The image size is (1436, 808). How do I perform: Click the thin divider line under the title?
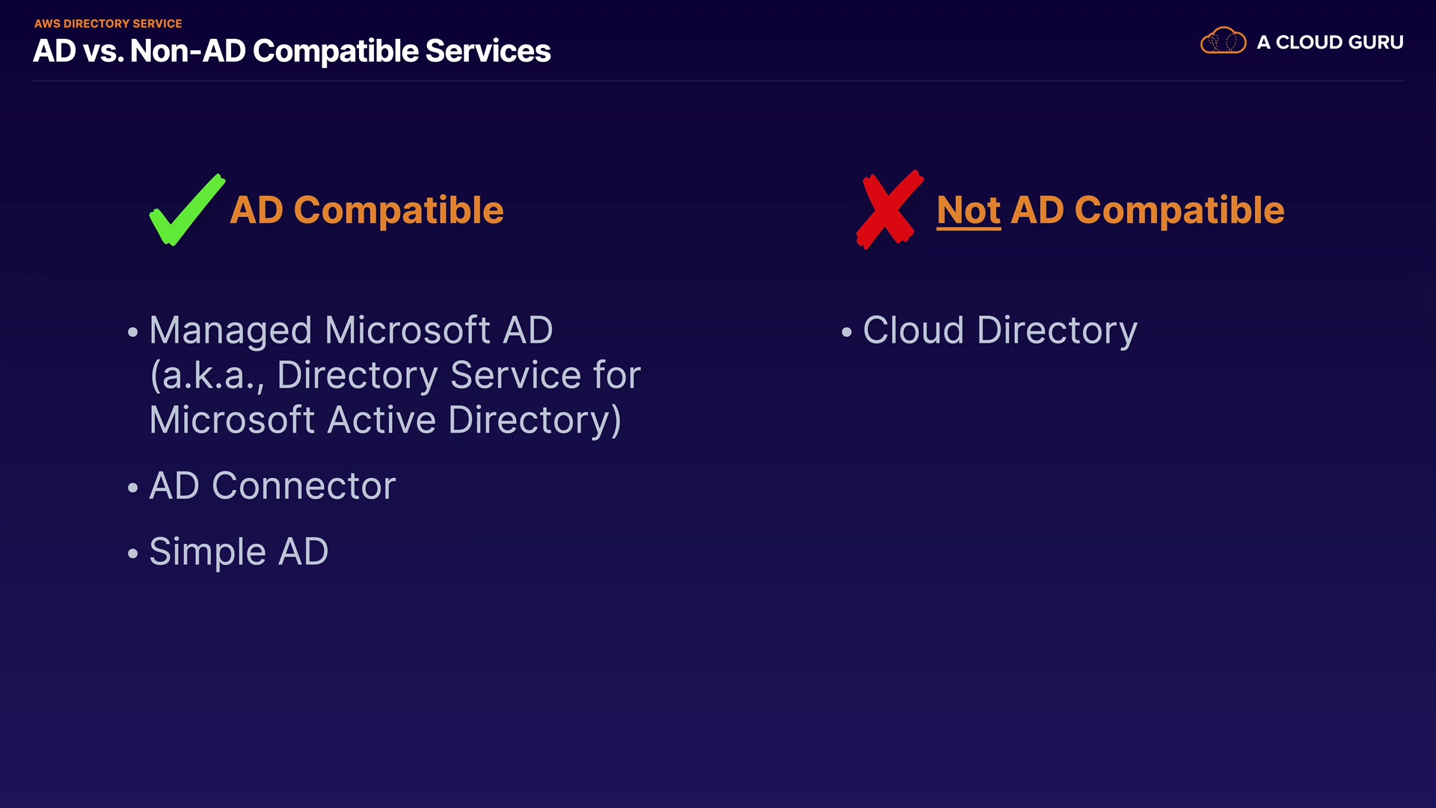(x=718, y=81)
